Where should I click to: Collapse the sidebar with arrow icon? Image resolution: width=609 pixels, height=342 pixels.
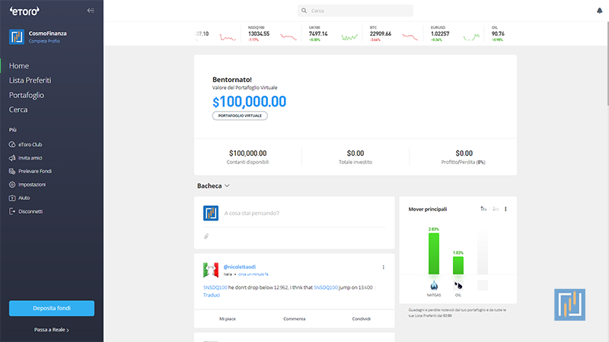click(91, 11)
